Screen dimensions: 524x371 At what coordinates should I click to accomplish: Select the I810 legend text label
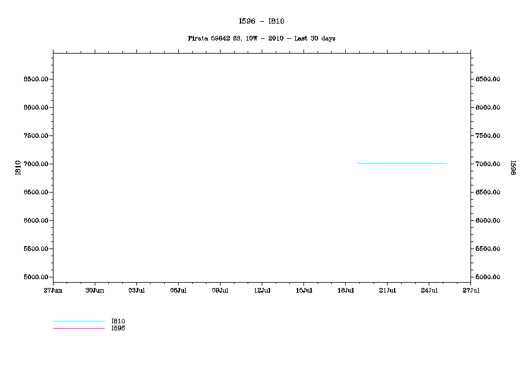118,322
